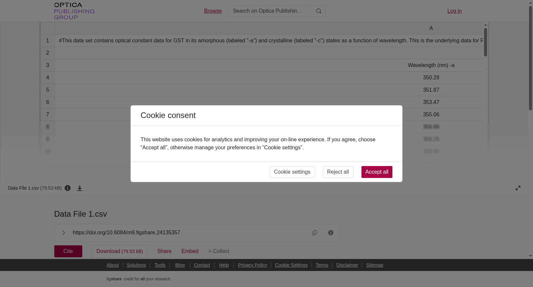Copy the DOI link with the copy icon

click(x=315, y=233)
